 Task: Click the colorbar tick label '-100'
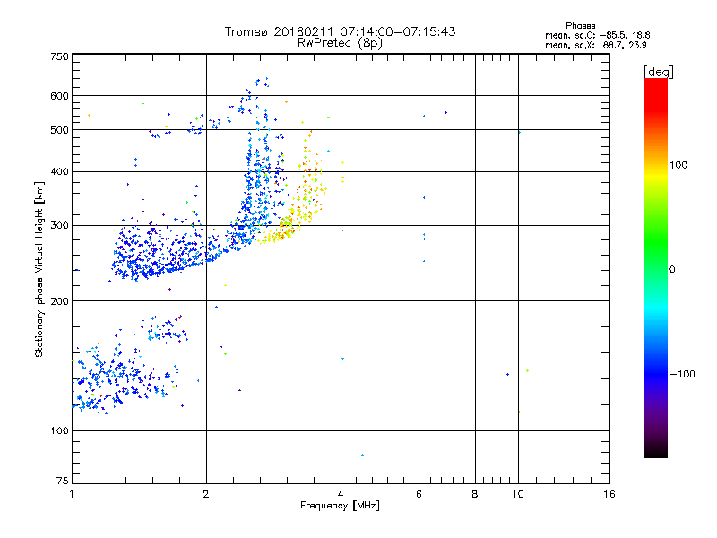click(682, 374)
